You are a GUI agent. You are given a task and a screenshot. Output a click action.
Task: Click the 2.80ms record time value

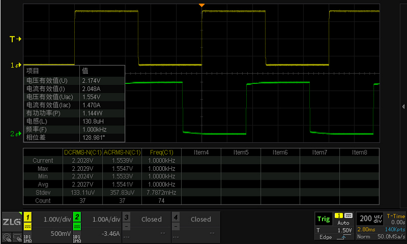click(x=366, y=230)
